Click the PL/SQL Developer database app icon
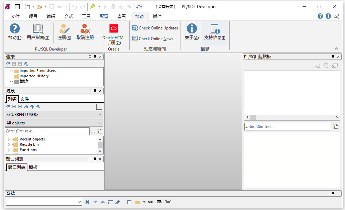The image size is (345, 210). (8, 7)
